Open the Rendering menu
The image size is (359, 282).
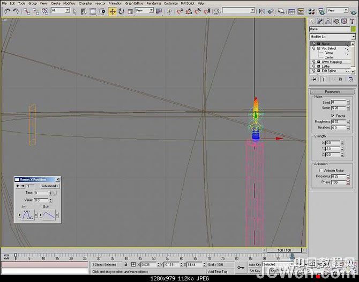[153, 3]
